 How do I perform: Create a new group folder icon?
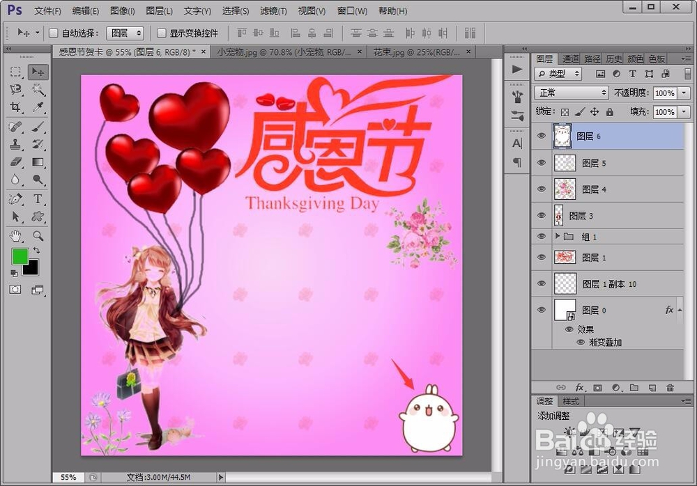click(x=634, y=388)
